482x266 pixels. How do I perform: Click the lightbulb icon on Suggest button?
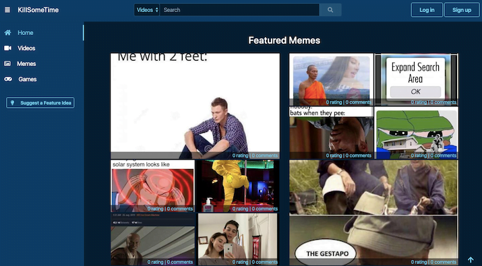13,103
